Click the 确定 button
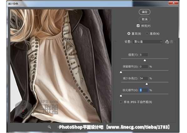187x133 pixels. click(x=144, y=12)
